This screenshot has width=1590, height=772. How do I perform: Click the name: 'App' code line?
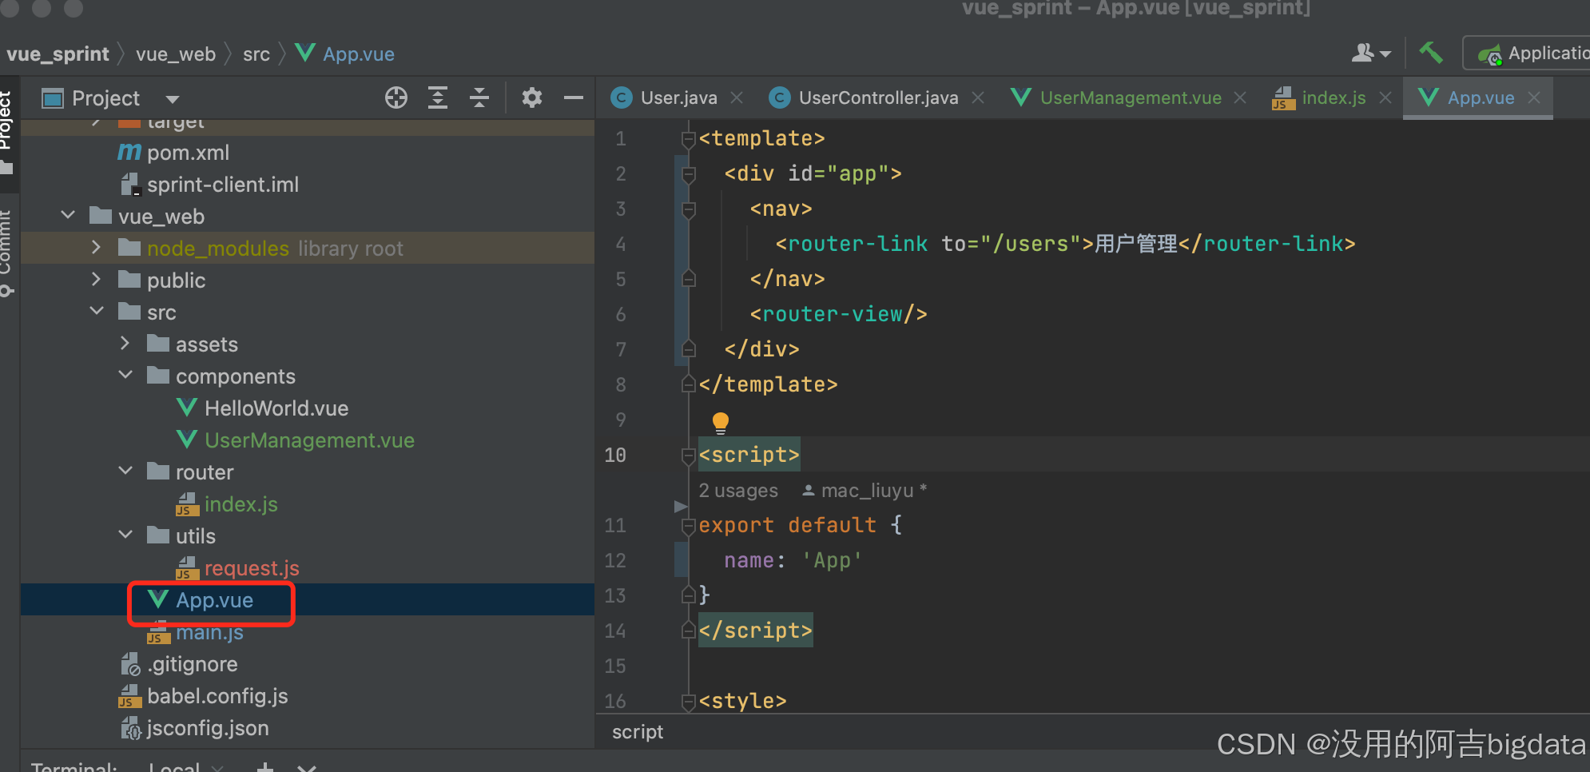click(793, 560)
